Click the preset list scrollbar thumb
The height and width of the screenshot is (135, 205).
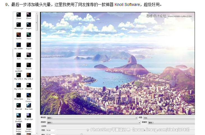click(x=37, y=23)
